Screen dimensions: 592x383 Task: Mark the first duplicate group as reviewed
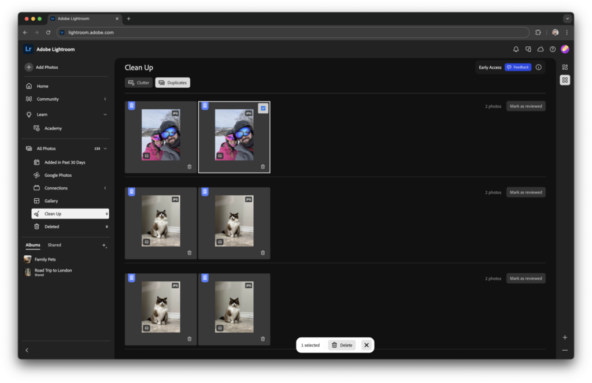526,106
